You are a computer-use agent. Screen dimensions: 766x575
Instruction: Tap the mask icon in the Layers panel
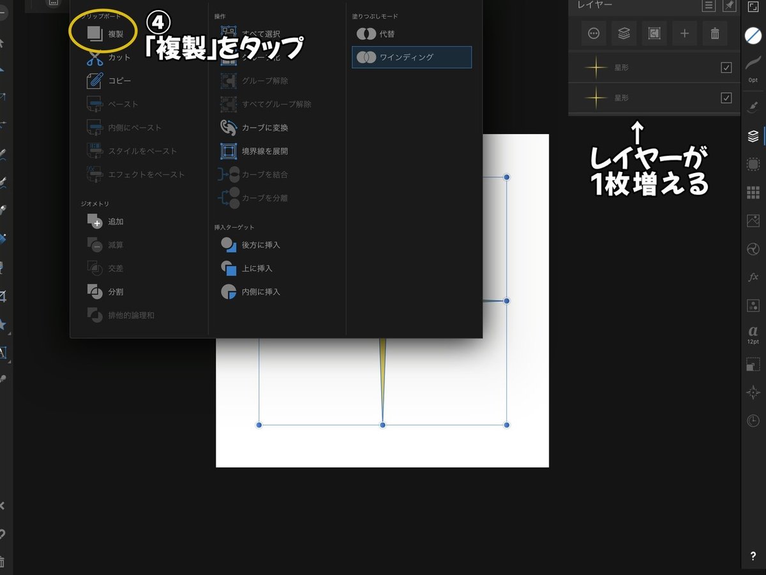tap(654, 33)
